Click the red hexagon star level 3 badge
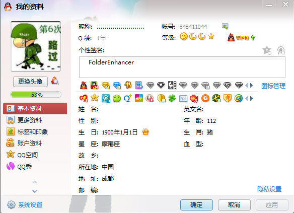 [x=194, y=99]
